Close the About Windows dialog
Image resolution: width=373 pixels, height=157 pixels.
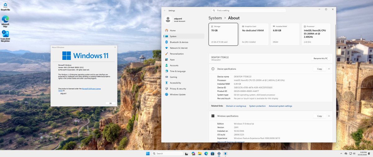point(115,47)
